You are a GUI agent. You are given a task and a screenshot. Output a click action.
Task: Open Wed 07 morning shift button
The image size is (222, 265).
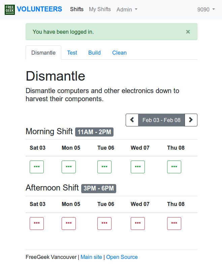point(138,167)
